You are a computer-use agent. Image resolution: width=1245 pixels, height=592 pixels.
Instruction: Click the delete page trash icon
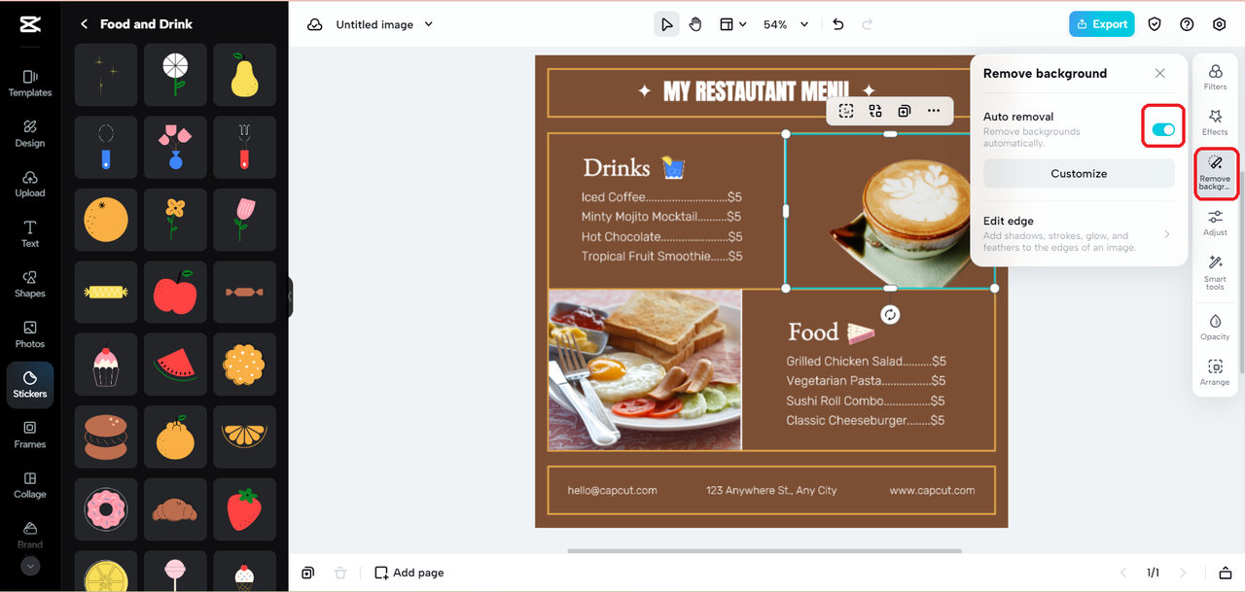[x=340, y=573]
